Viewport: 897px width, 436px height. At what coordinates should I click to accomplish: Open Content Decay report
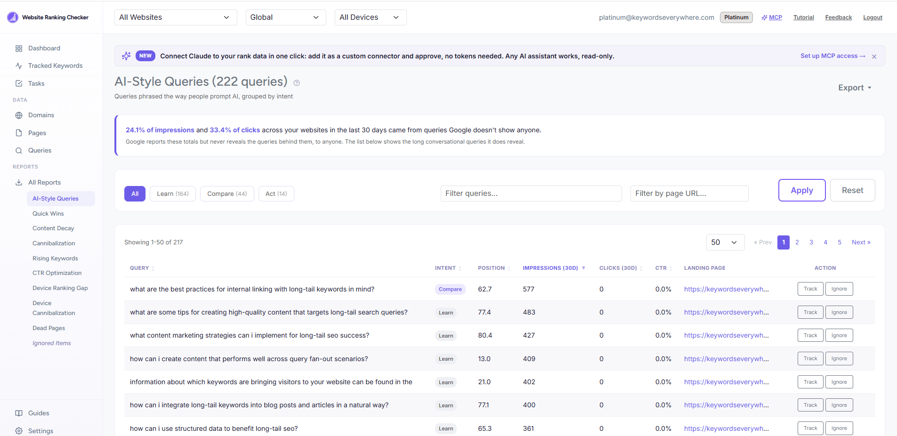53,228
